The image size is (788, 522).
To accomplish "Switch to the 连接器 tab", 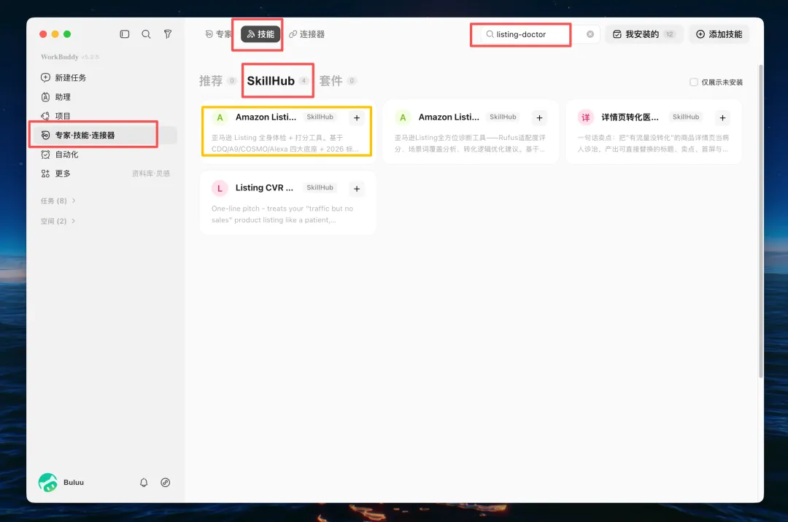I will click(x=306, y=34).
